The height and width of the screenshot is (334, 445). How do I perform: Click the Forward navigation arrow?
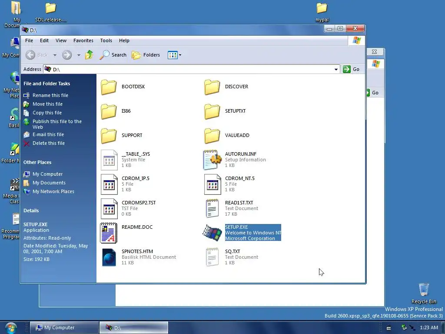[67, 55]
